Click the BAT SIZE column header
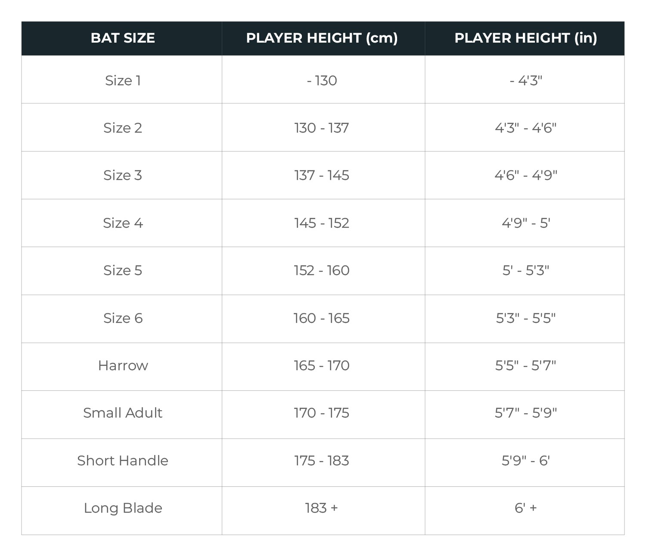 (x=123, y=38)
